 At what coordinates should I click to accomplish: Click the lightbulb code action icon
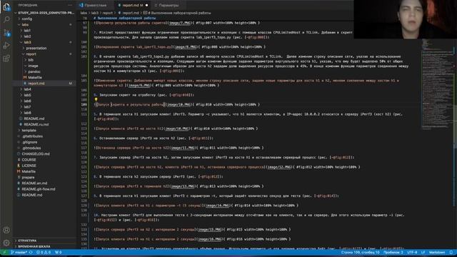coord(96,100)
